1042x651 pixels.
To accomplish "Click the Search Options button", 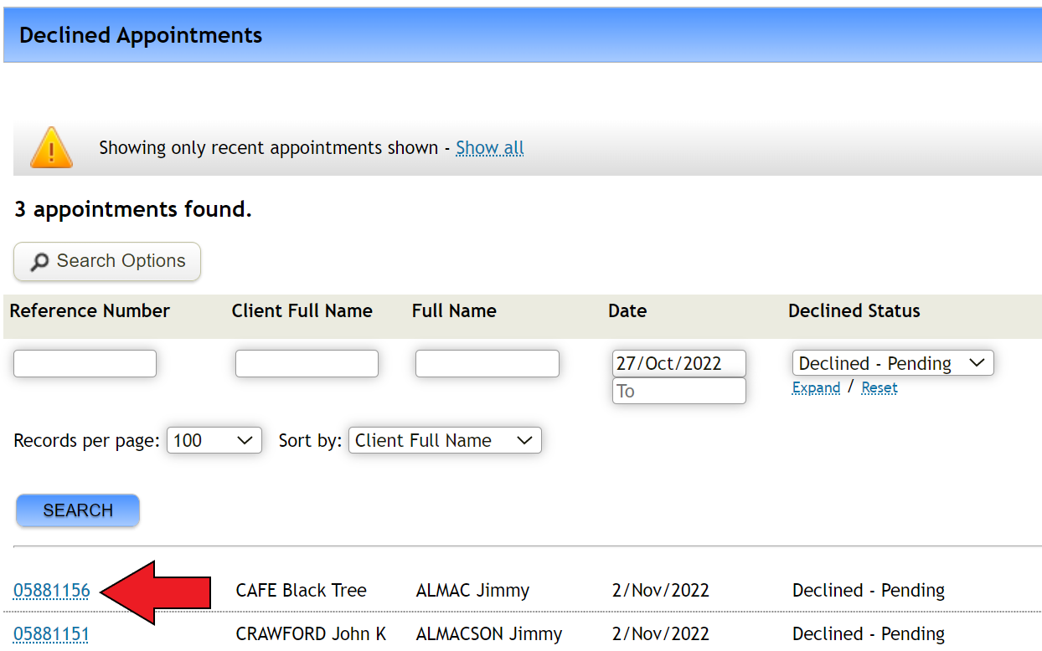I will [106, 261].
